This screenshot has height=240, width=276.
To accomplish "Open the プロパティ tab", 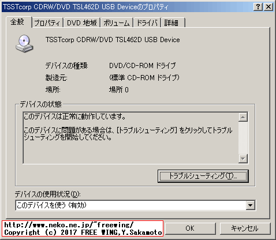I will pyautogui.click(x=47, y=23).
